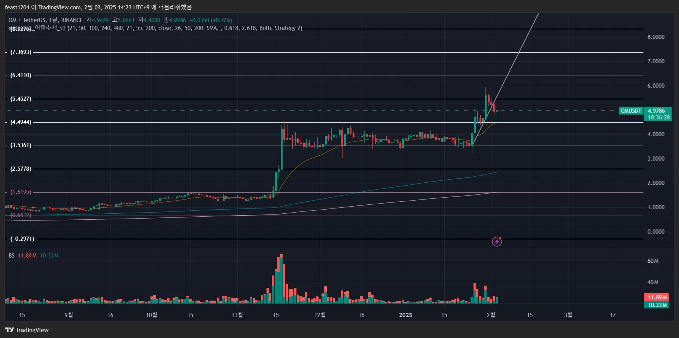Click the open value 4.9429
The width and height of the screenshot is (679, 338).
[100, 20]
